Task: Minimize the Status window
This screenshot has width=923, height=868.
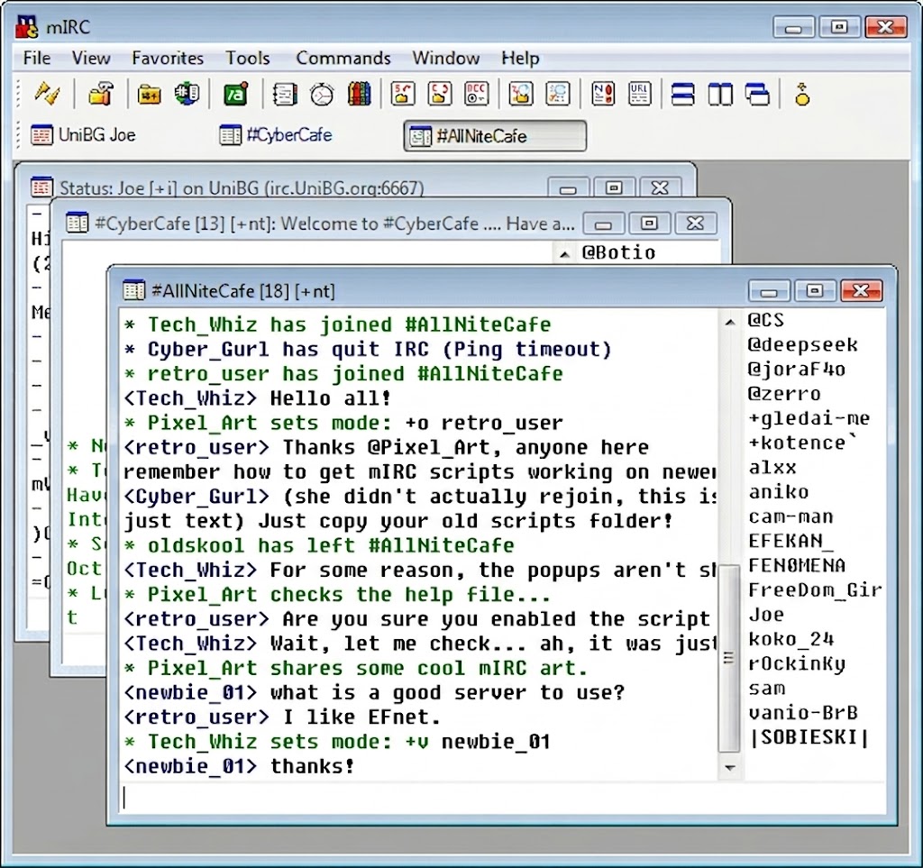Action: tap(568, 188)
